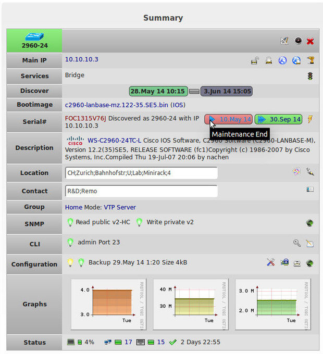Click the contact card icon in Contact row
Image resolution: width=323 pixels, height=354 pixels.
pos(310,190)
